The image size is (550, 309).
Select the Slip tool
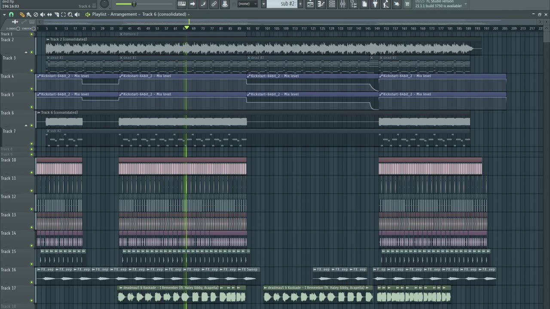click(x=49, y=14)
